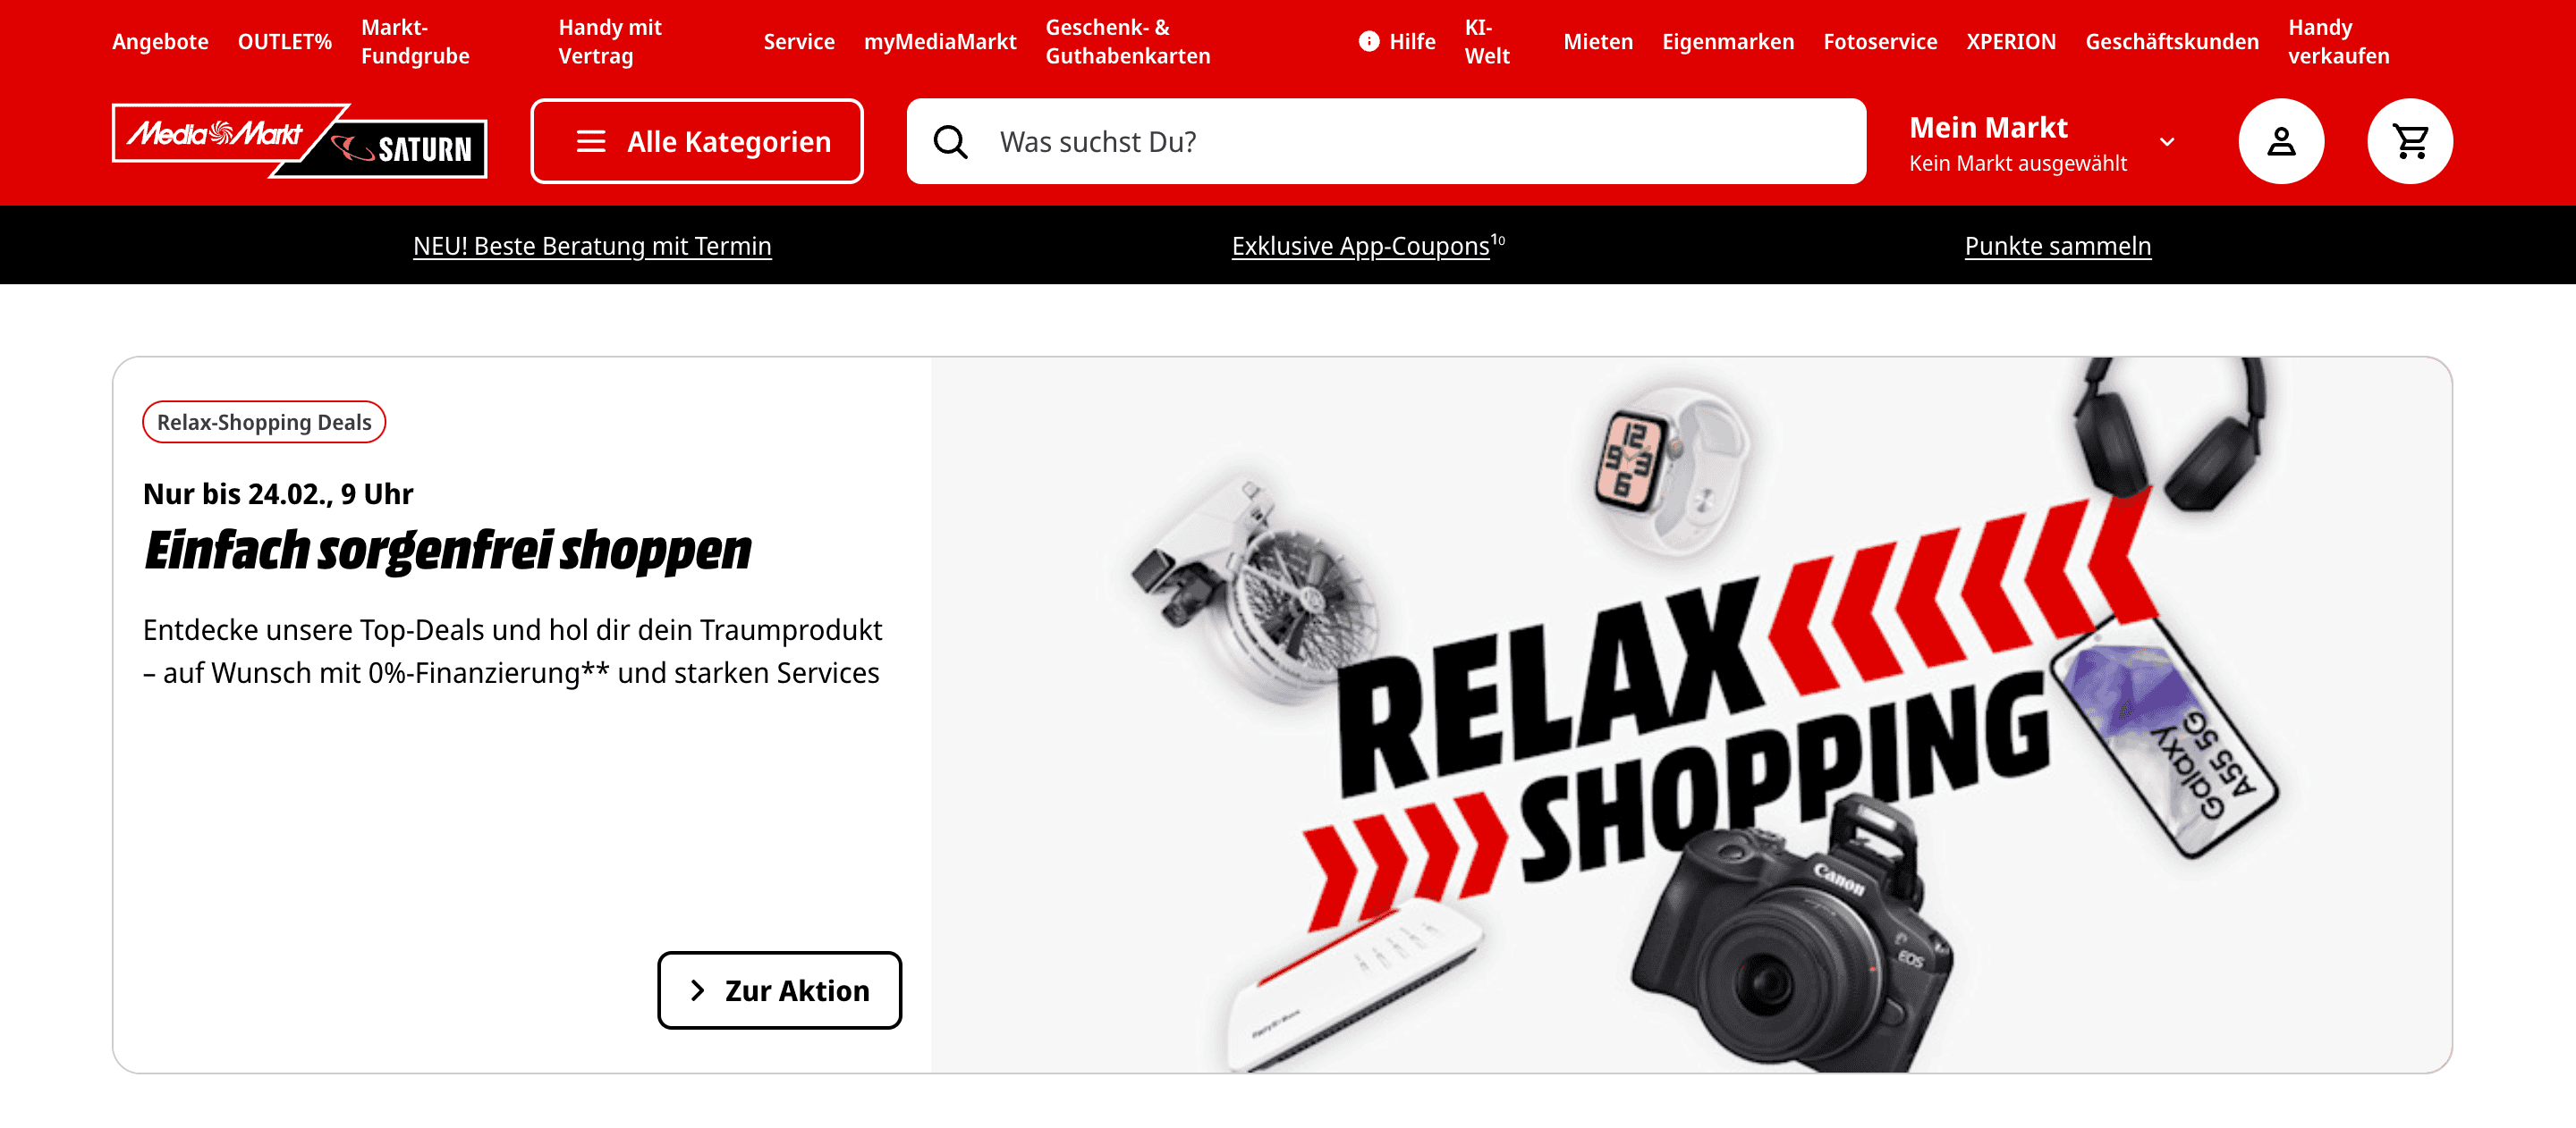2576x1128 pixels.
Task: Focus the Was suchst Du? search field
Action: point(1386,141)
